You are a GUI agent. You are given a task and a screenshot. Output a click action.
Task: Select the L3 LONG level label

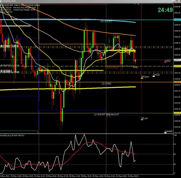(x=106, y=84)
